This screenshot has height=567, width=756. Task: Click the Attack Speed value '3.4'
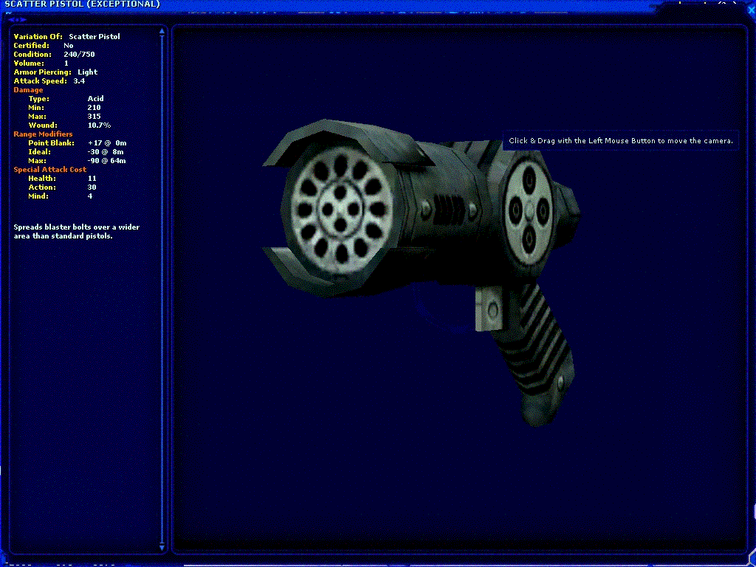click(x=79, y=81)
